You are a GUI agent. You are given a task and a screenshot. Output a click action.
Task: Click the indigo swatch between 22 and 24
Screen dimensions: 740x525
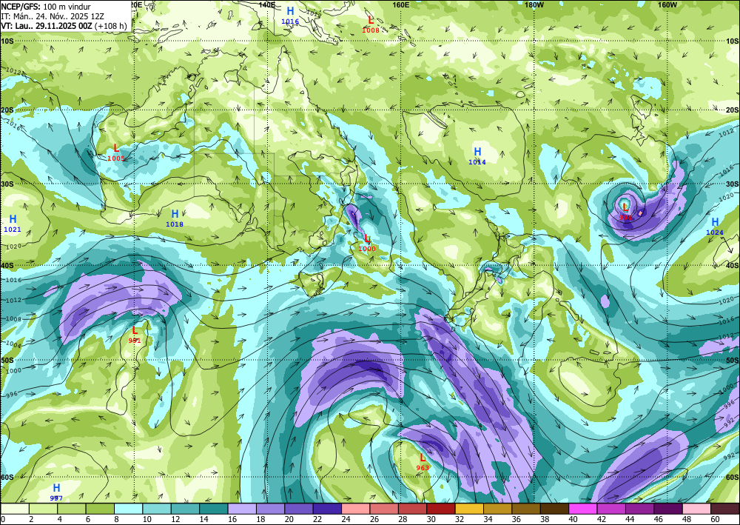[x=327, y=509]
